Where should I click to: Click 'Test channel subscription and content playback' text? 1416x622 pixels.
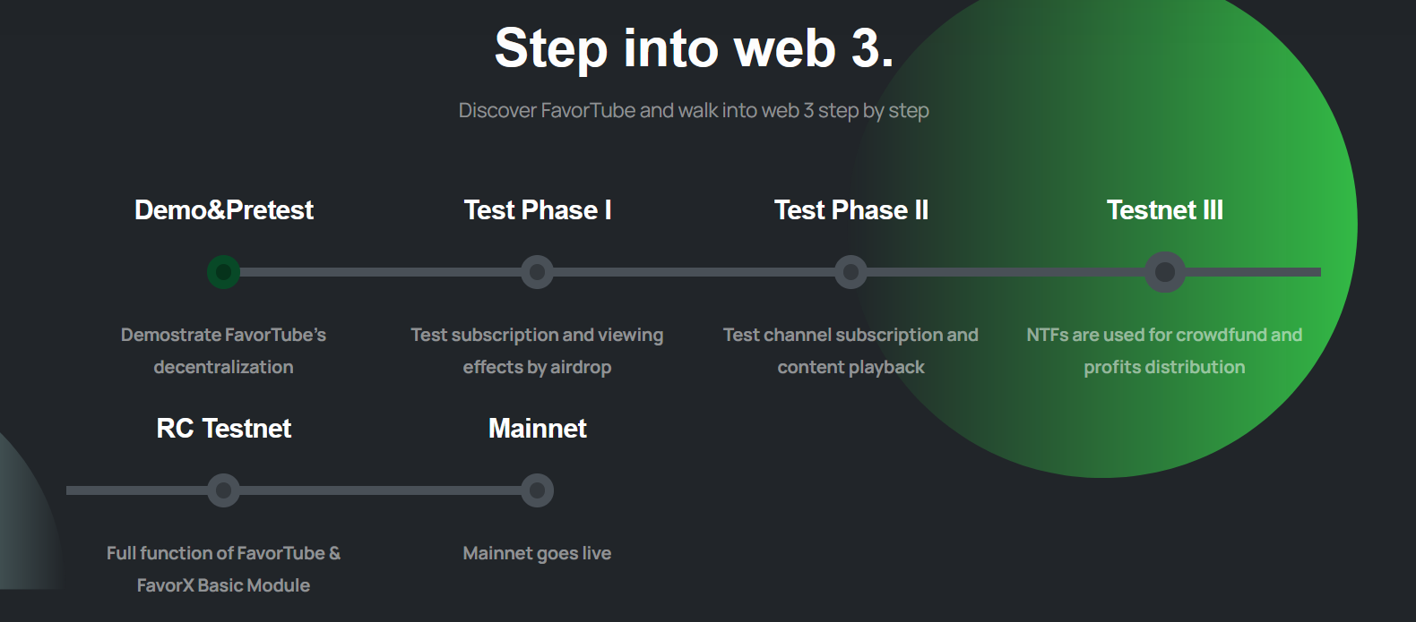pos(850,351)
